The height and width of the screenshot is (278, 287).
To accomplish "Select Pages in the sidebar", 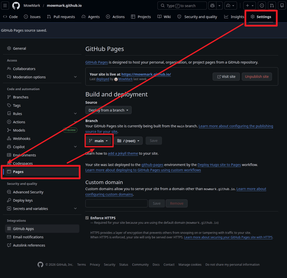I will pos(42,172).
